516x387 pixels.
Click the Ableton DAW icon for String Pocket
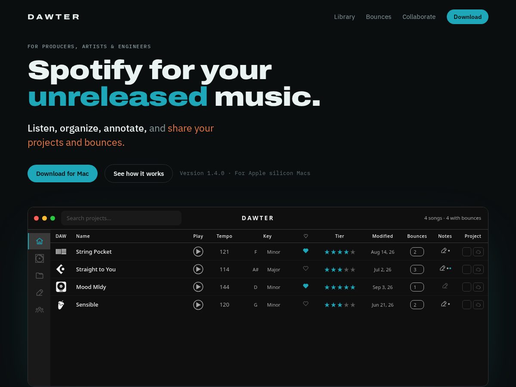point(61,252)
